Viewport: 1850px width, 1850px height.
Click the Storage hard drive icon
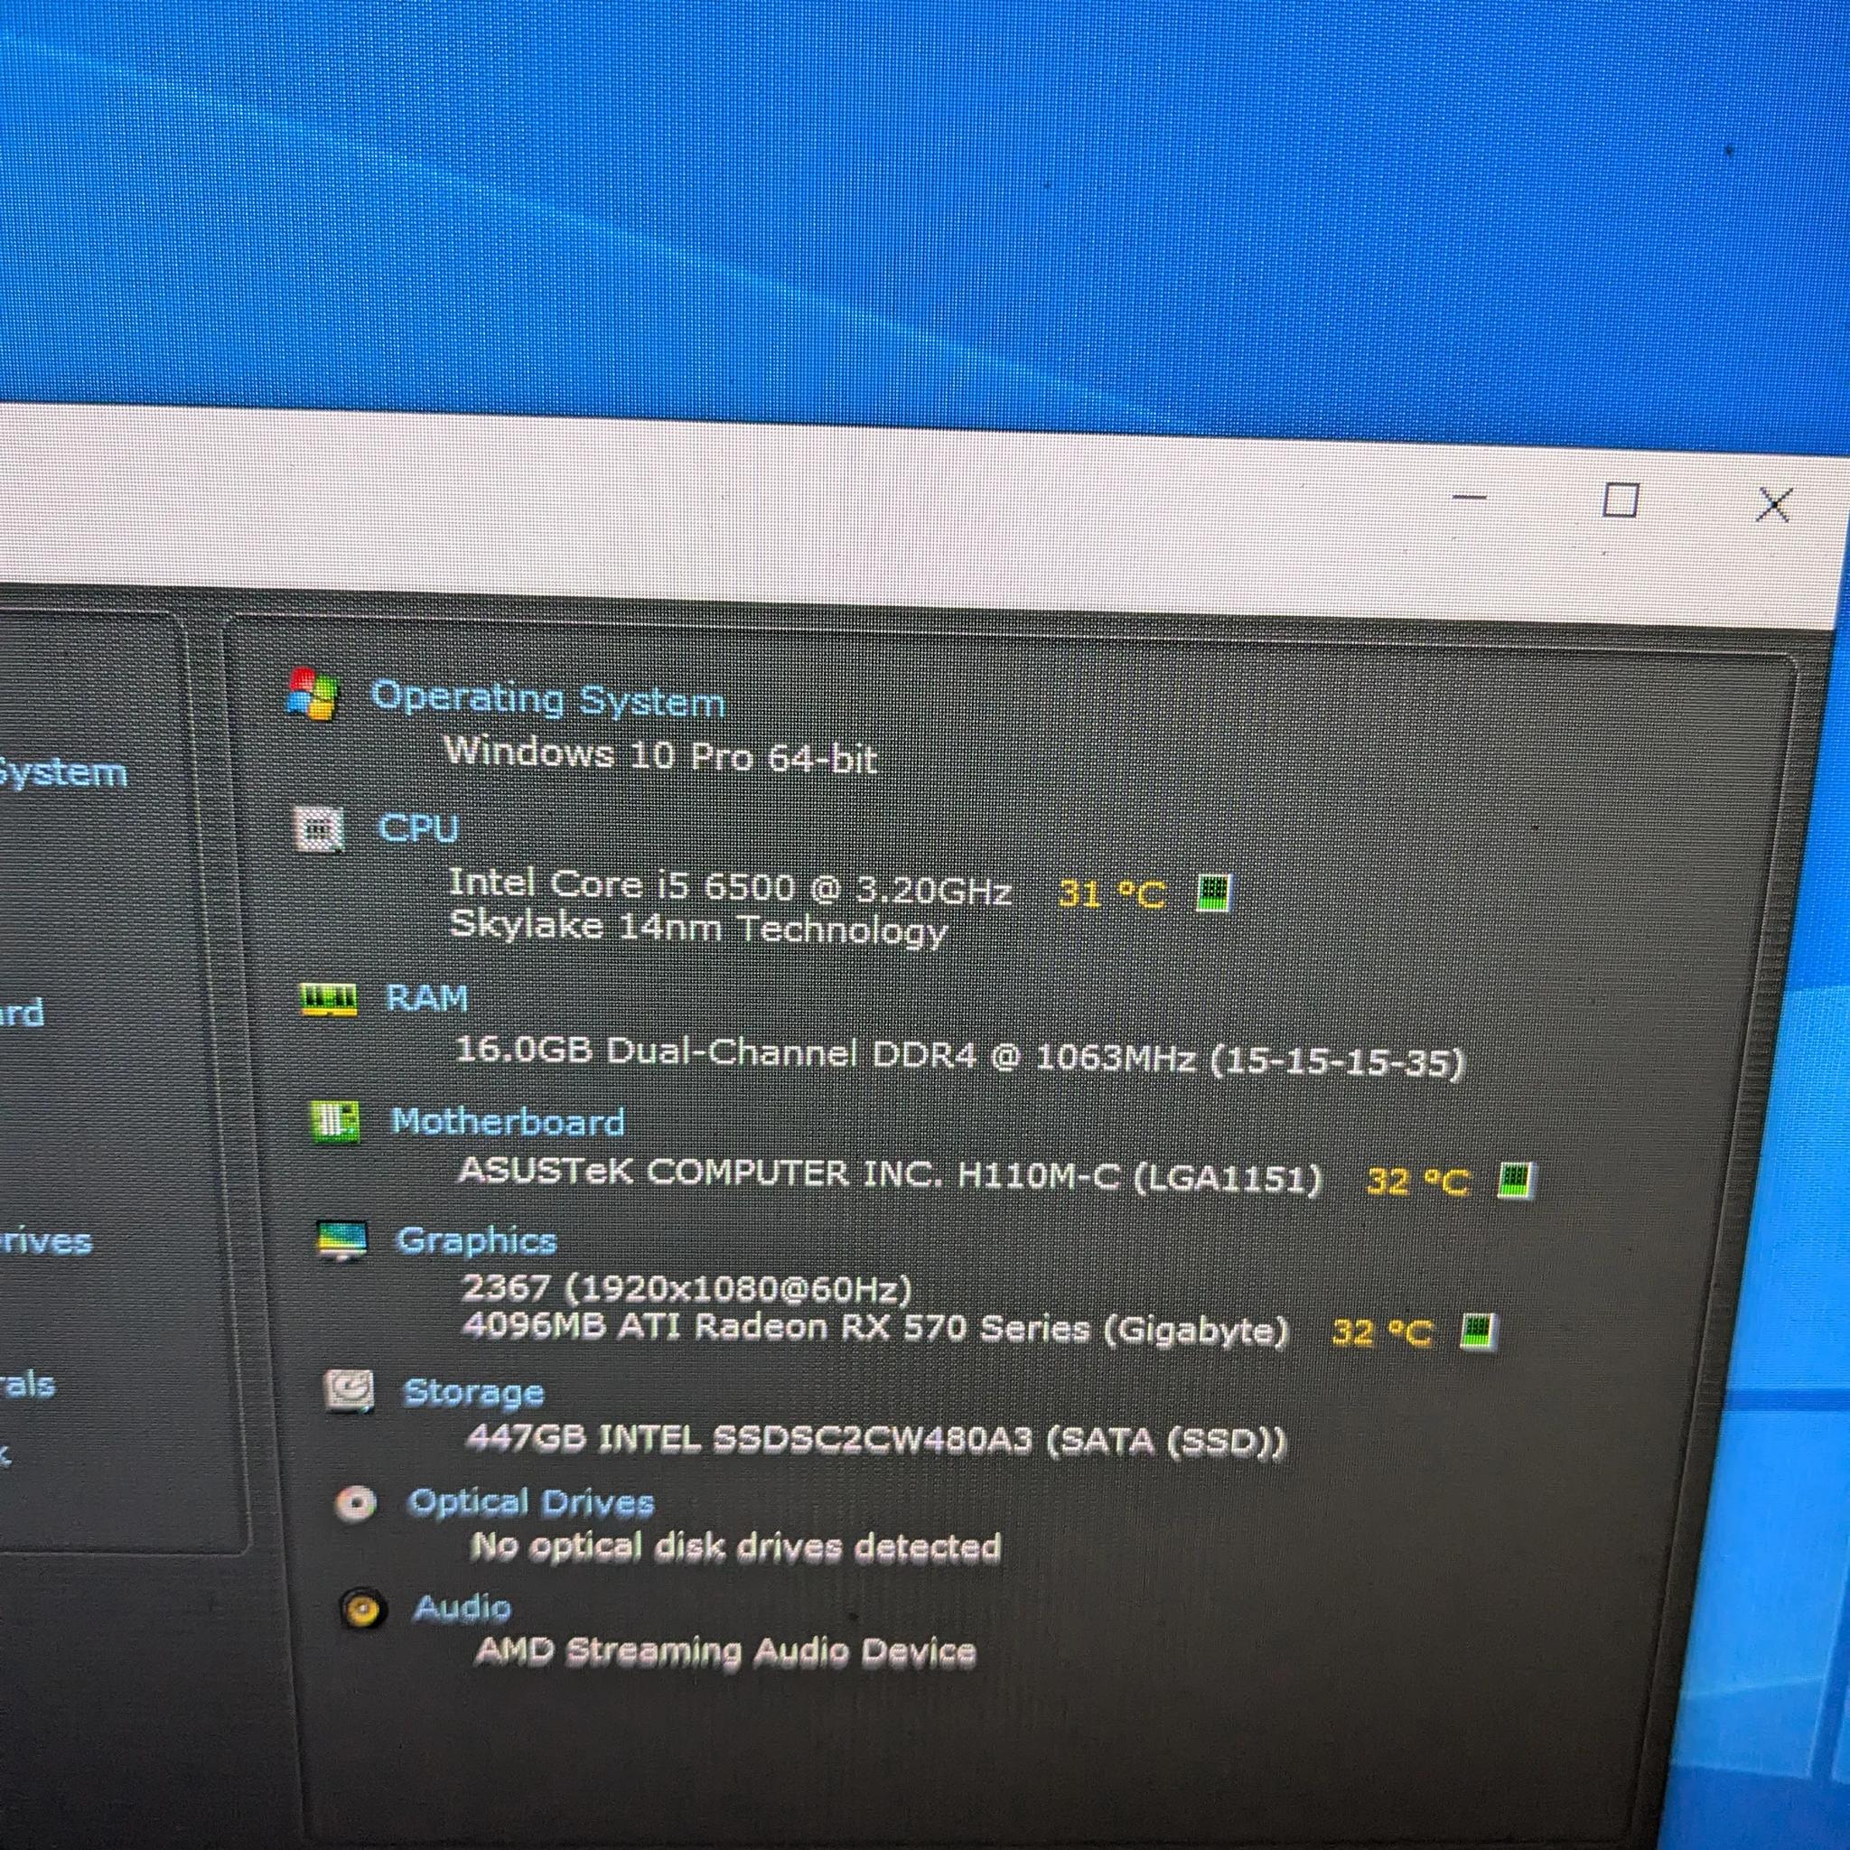[350, 1390]
